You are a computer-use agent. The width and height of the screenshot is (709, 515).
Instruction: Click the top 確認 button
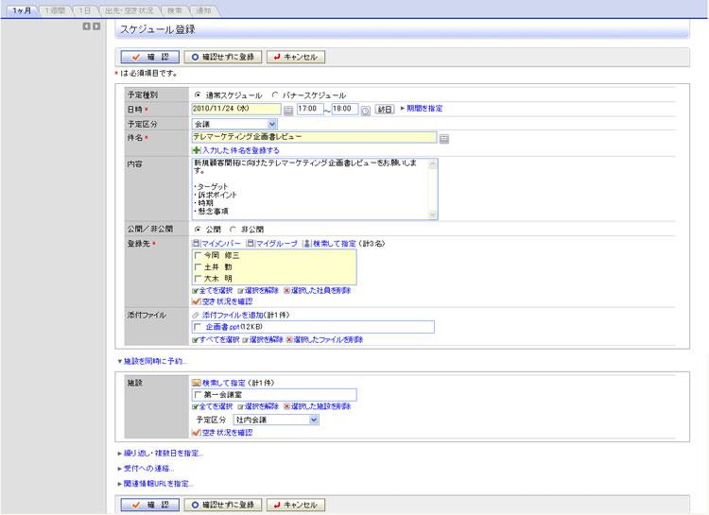pyautogui.click(x=150, y=57)
